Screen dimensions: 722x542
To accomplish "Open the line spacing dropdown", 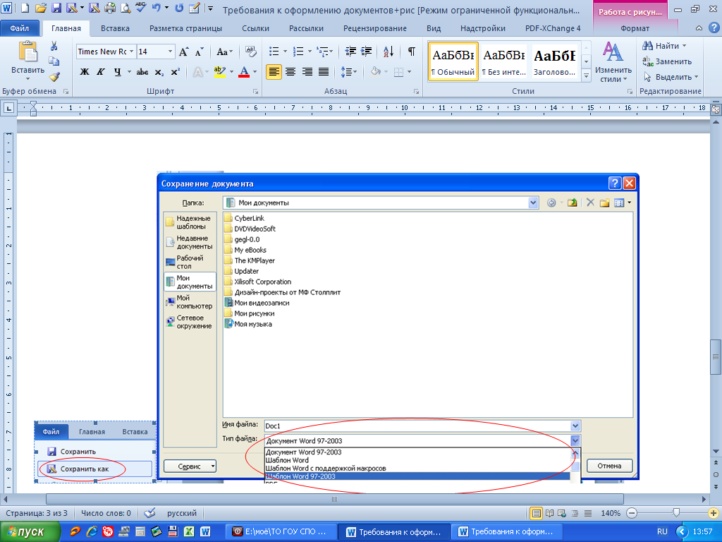I will 348,72.
